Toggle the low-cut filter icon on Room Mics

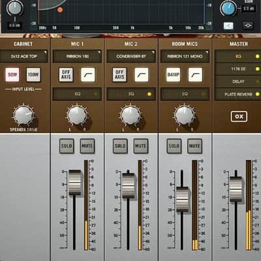(x=195, y=74)
